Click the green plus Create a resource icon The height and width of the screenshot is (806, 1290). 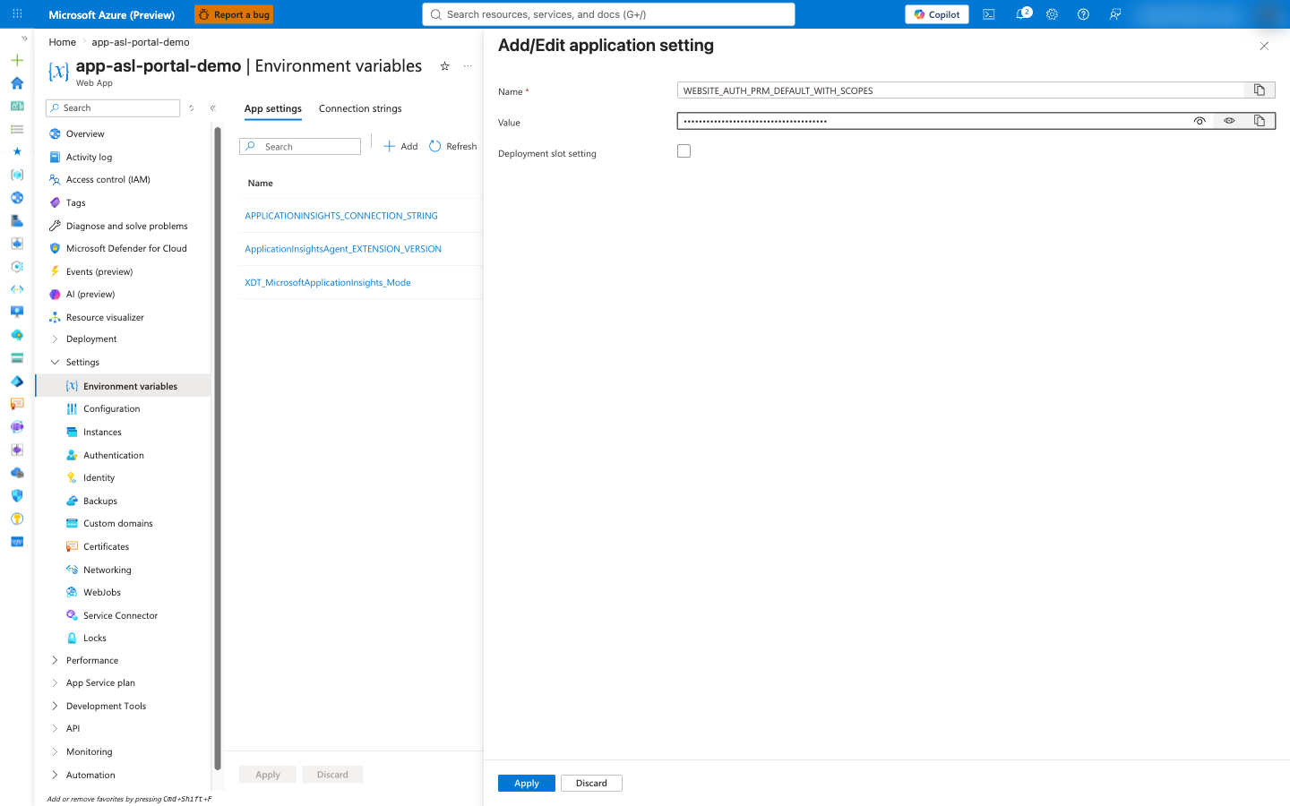click(x=17, y=60)
